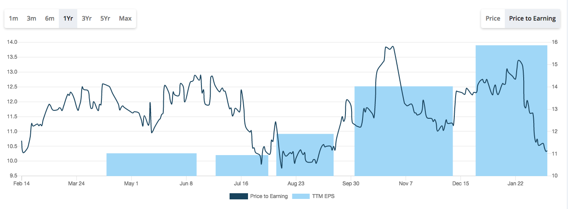Click the TTM EPS bar spanning May to June
This screenshot has height=209, width=568.
[151, 165]
